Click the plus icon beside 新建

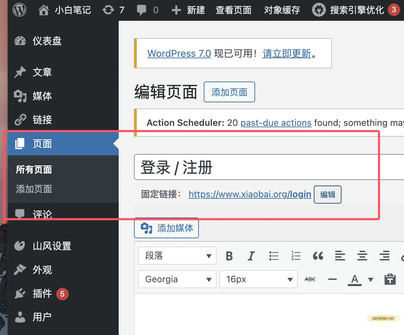pyautogui.click(x=176, y=10)
